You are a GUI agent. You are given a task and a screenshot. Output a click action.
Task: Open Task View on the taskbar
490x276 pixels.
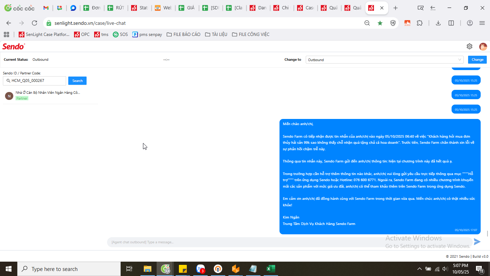tap(129, 269)
